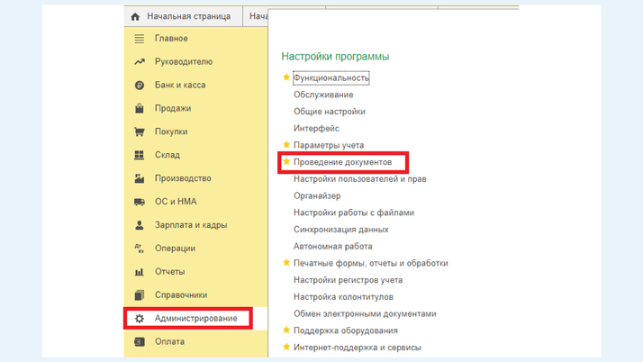Open Синхронизация данных

point(340,229)
